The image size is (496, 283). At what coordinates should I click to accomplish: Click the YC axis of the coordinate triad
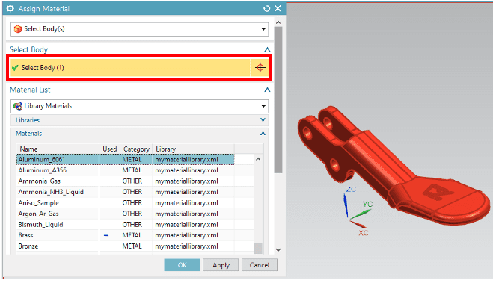coord(361,214)
